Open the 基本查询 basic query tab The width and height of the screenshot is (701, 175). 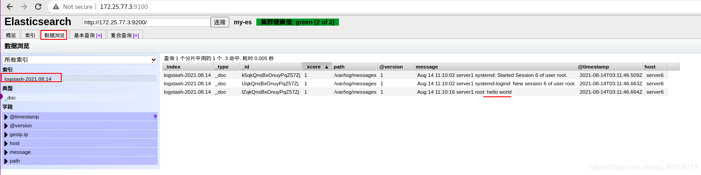click(x=88, y=35)
